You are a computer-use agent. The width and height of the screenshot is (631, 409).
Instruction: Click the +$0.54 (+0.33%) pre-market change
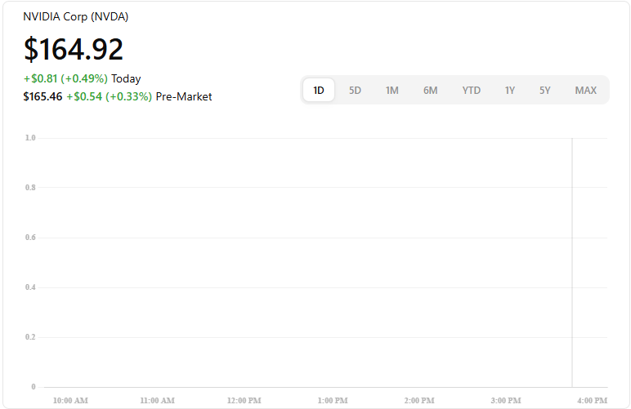[109, 96]
